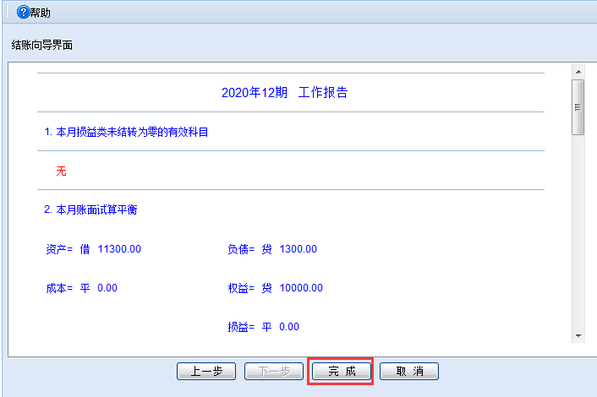Image resolution: width=597 pixels, height=397 pixels.
Task: Click the 成本 value 0.00
Action: [107, 288]
